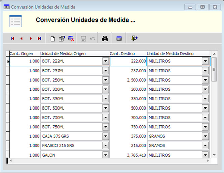Create a new record with blank page icon
Screen dimensions: 224x173
[x=52, y=39]
